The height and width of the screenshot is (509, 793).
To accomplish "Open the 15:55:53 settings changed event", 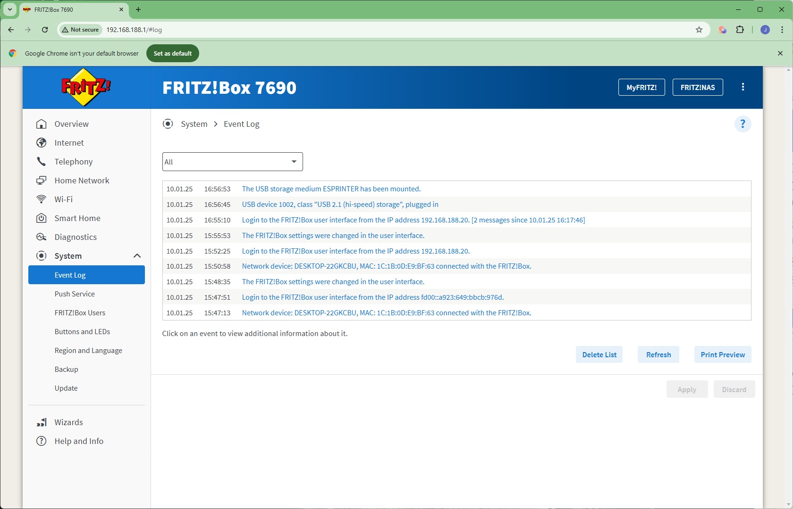I will pos(333,236).
